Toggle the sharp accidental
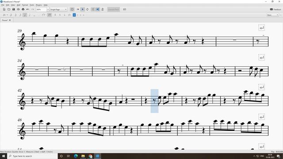Screen dimensions: 283x159 (x=55, y=15)
